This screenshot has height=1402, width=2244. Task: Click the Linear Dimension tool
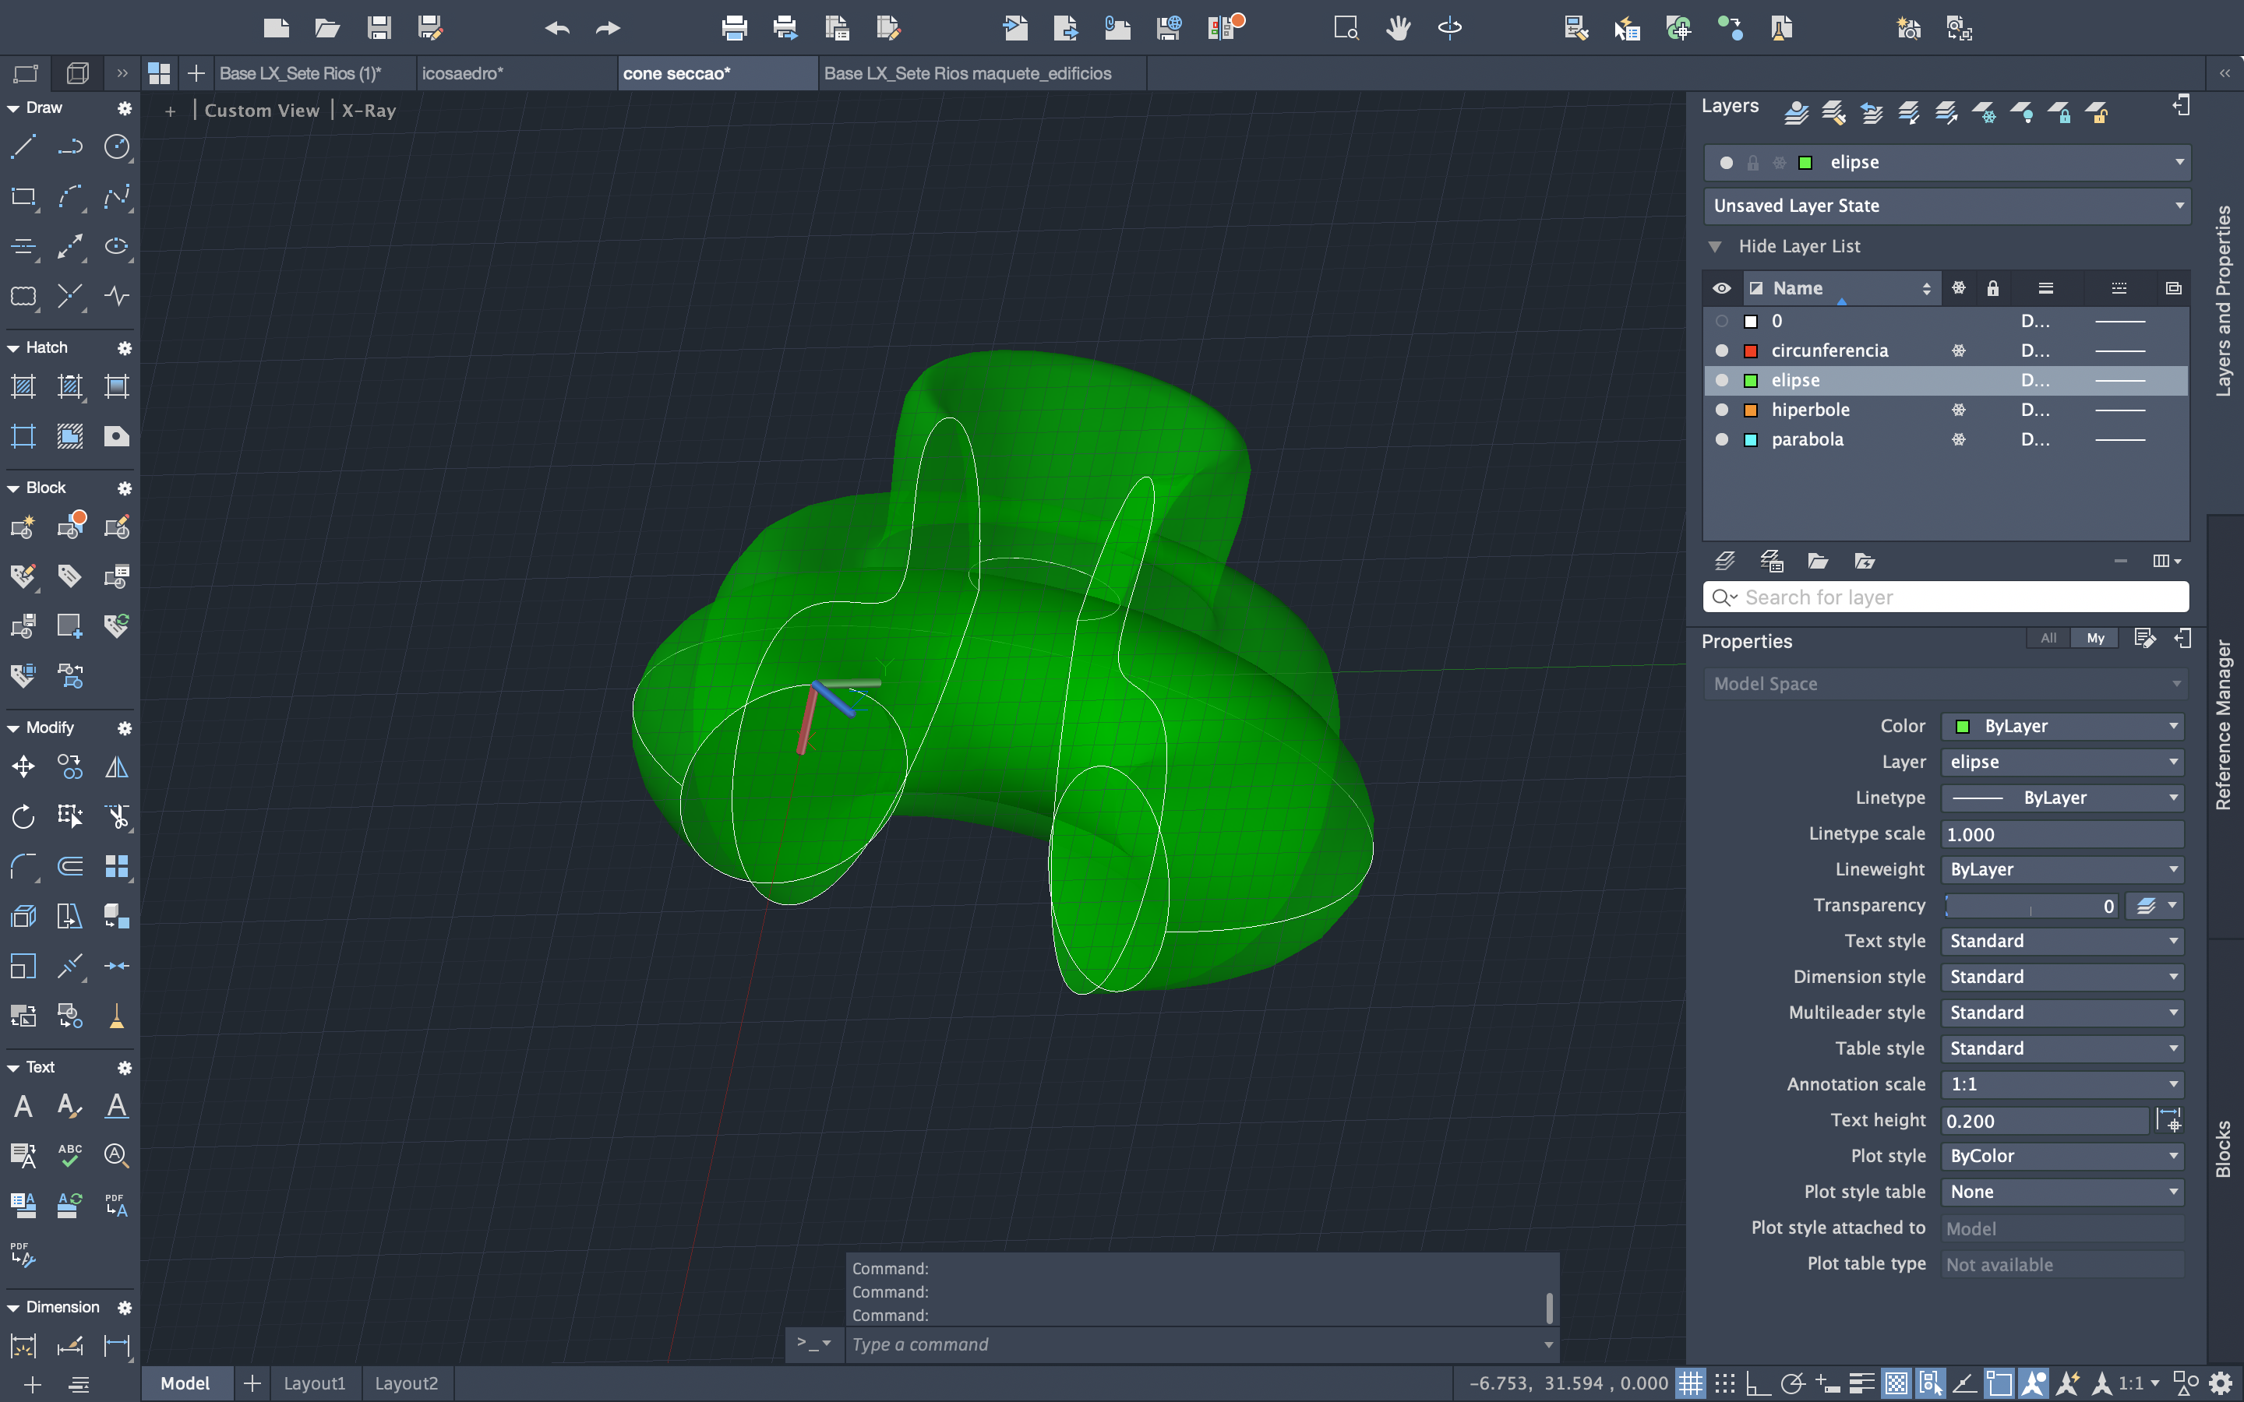117,1345
